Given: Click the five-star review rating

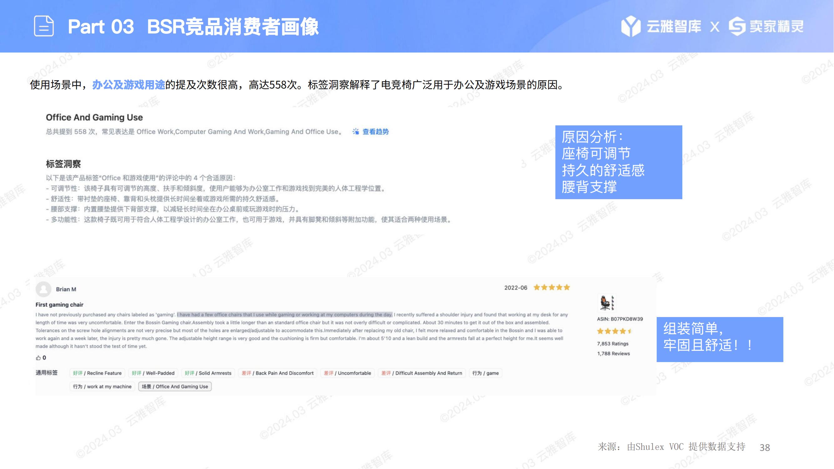Looking at the screenshot, I should coord(551,287).
